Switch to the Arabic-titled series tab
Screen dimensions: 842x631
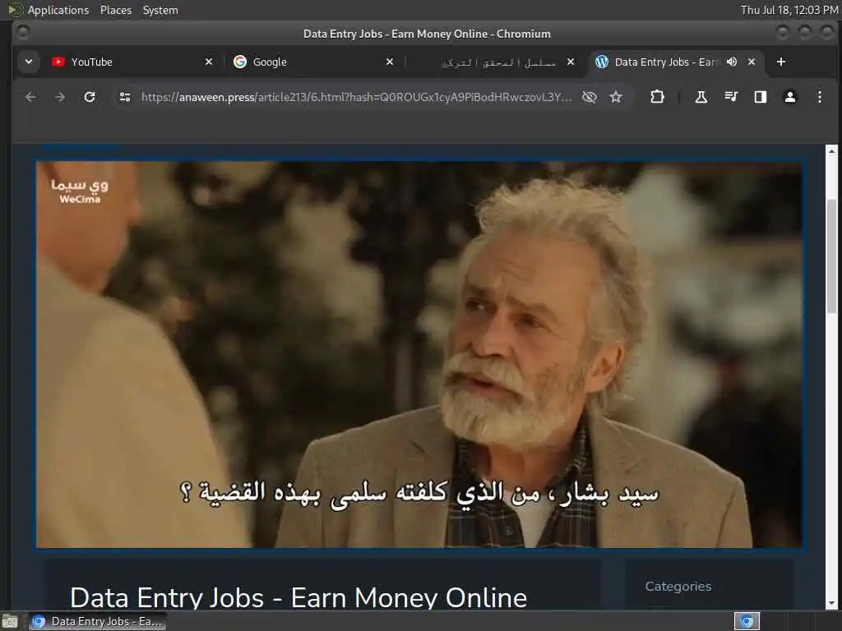494,62
